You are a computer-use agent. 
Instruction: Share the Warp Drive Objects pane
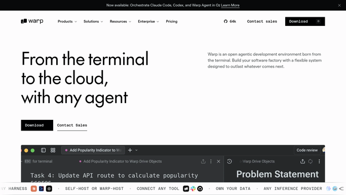point(302,161)
